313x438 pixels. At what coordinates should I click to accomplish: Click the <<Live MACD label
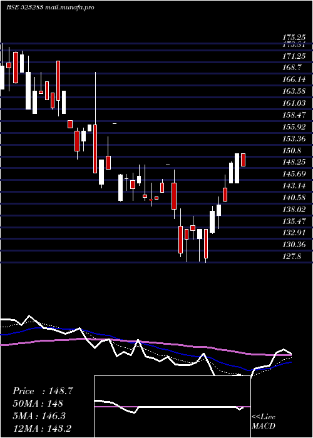pos(264,422)
